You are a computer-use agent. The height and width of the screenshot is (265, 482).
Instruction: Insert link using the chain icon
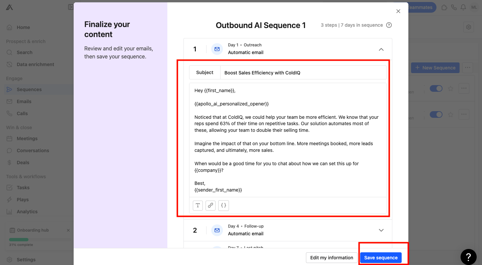tap(211, 205)
